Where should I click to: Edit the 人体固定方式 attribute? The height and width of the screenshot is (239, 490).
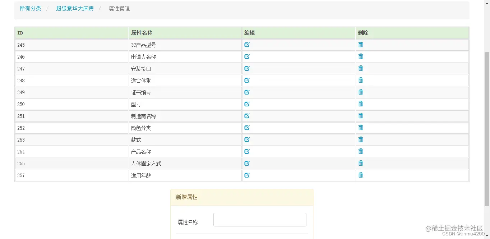[247, 163]
